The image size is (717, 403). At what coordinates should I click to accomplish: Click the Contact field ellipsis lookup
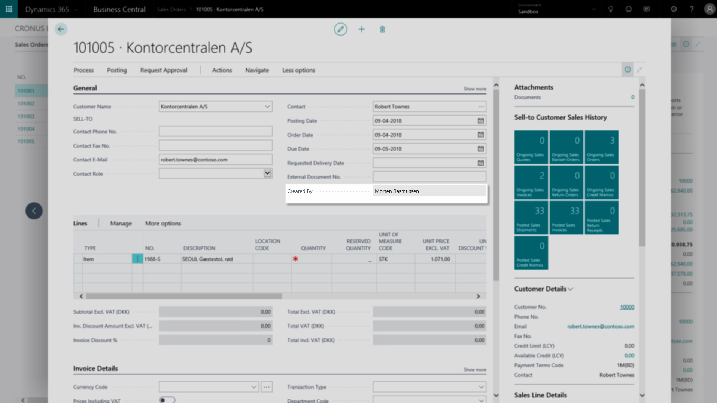481,107
